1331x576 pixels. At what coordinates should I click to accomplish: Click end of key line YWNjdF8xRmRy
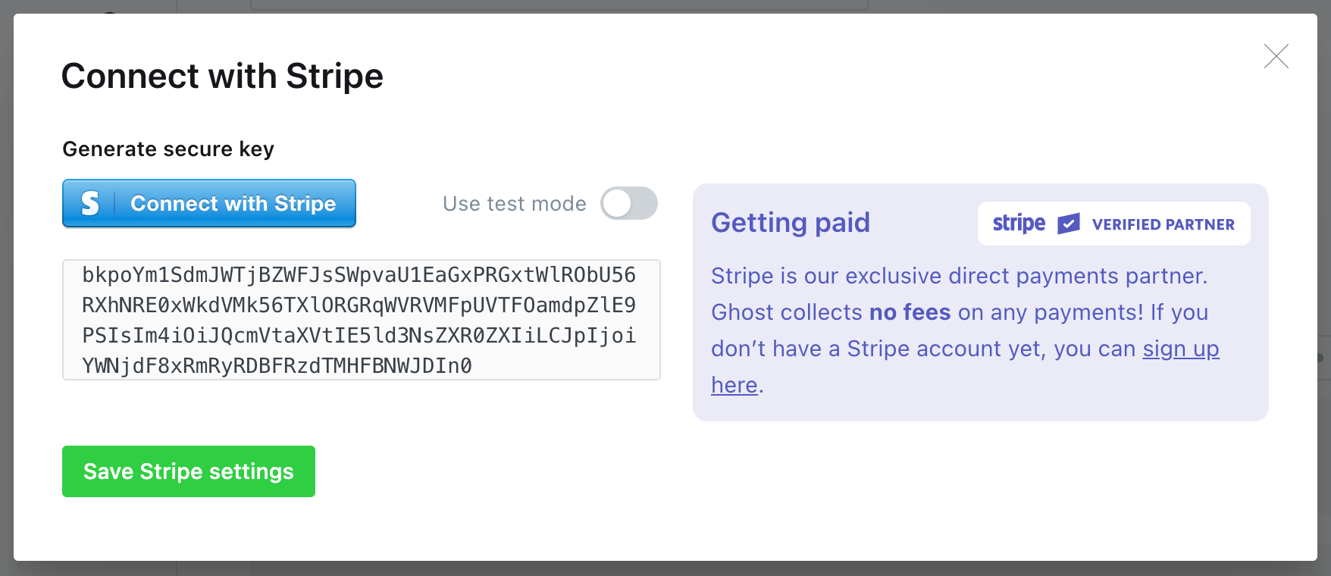[472, 366]
